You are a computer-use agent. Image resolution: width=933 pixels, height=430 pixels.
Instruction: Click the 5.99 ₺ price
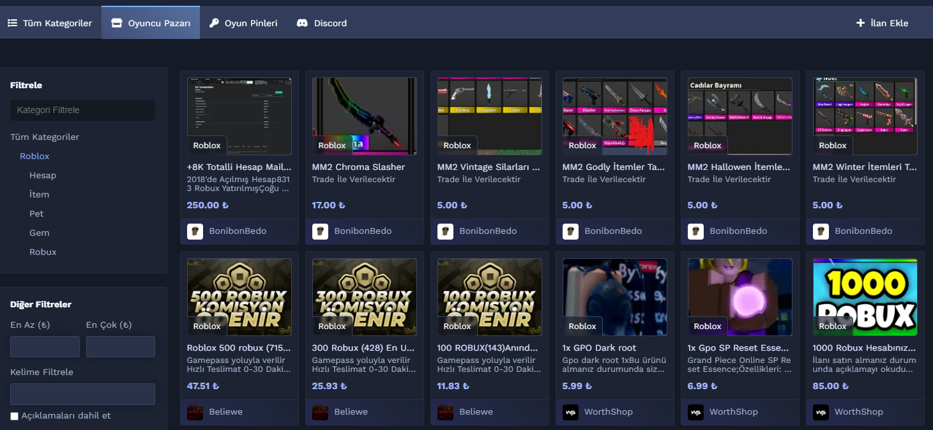(x=577, y=386)
